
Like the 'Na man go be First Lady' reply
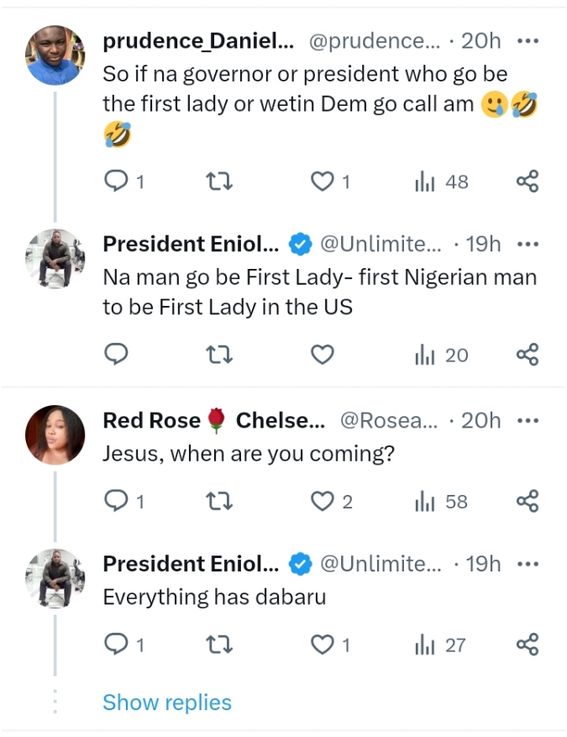click(x=323, y=355)
